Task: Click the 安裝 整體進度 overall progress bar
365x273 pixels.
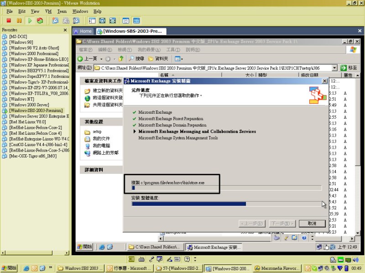Action: 226,204
